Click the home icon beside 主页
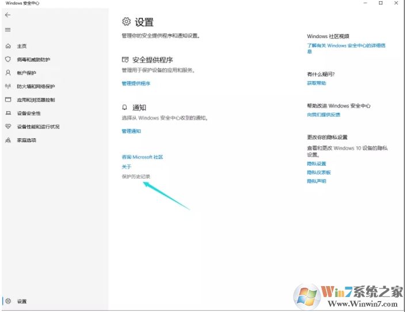Screen dimensions: 407x312 click(8, 46)
